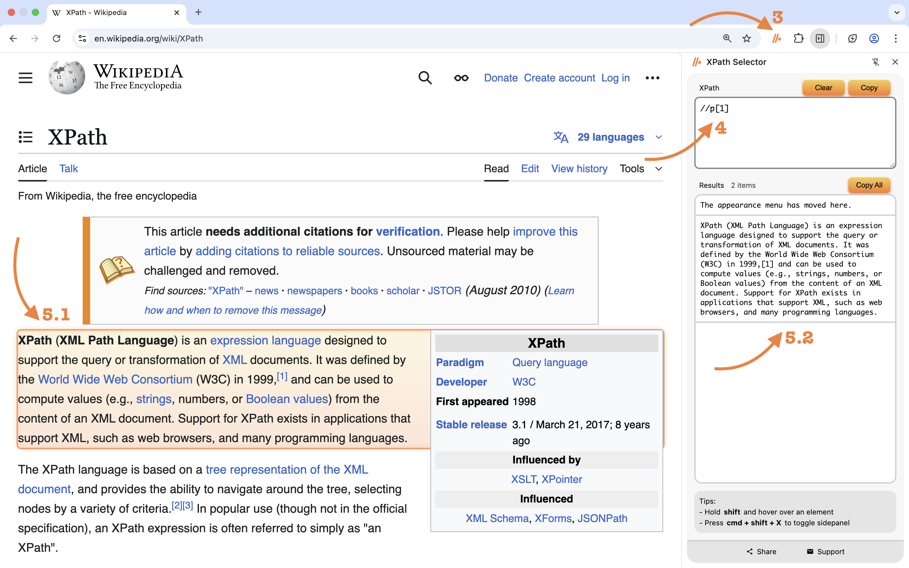Click the 'adding citations to reliable sources' link

[288, 251]
